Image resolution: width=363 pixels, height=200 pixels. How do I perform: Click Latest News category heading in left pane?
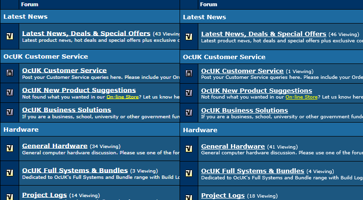(x=25, y=17)
